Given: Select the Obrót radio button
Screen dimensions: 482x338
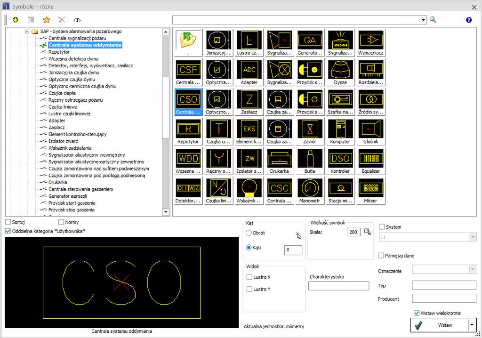Looking at the screenshot, I should pos(249,233).
